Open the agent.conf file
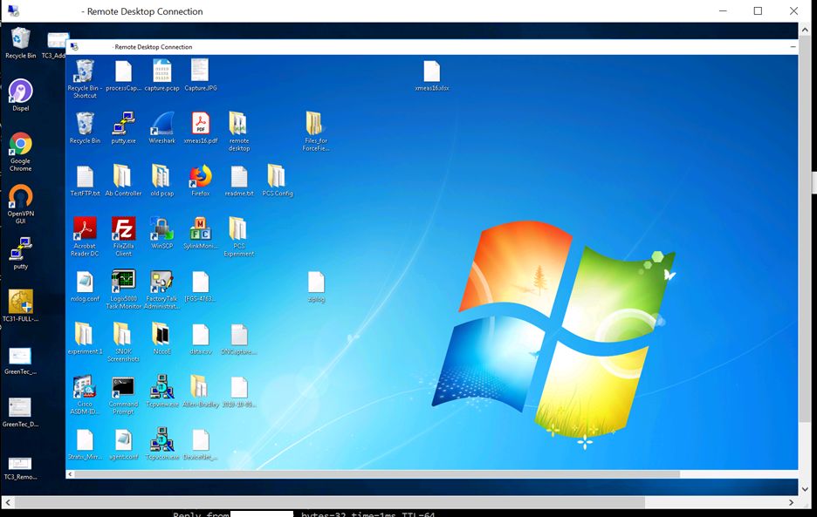The width and height of the screenshot is (817, 517). [x=123, y=444]
